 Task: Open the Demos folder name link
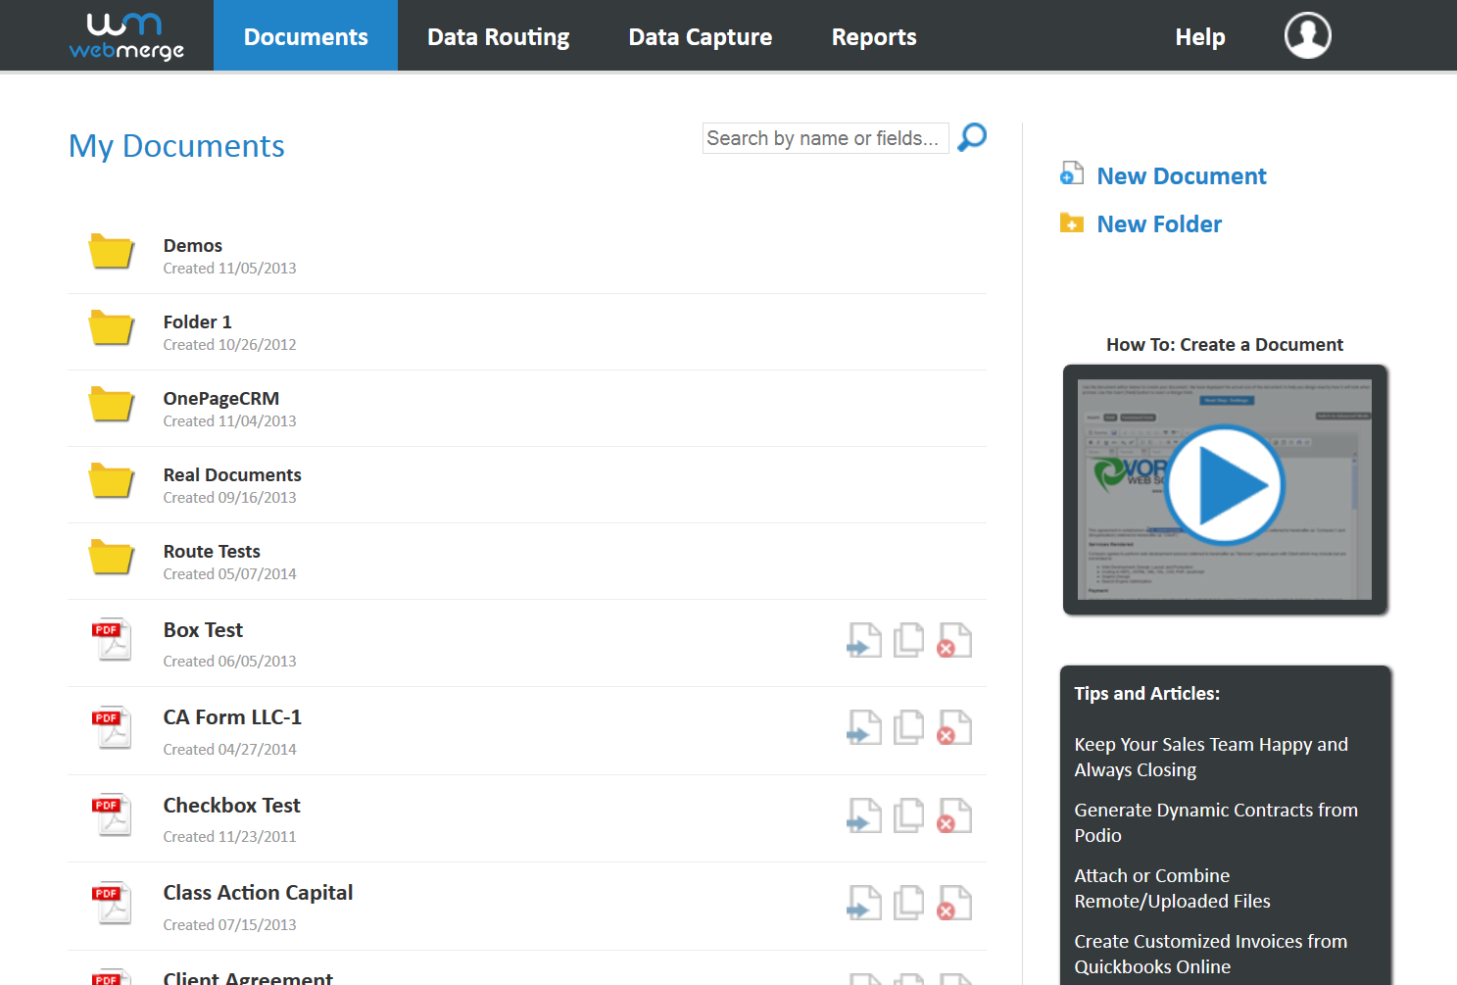click(193, 245)
